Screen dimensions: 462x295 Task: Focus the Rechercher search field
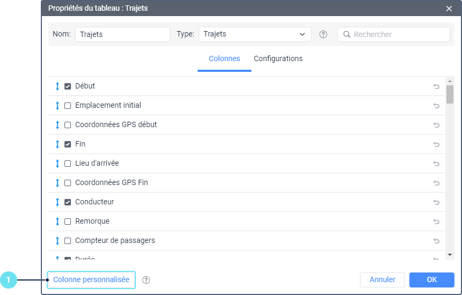(x=394, y=34)
